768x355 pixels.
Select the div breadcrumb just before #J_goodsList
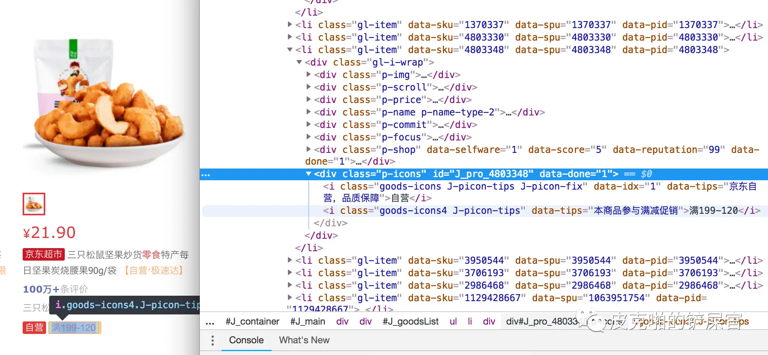(x=366, y=321)
